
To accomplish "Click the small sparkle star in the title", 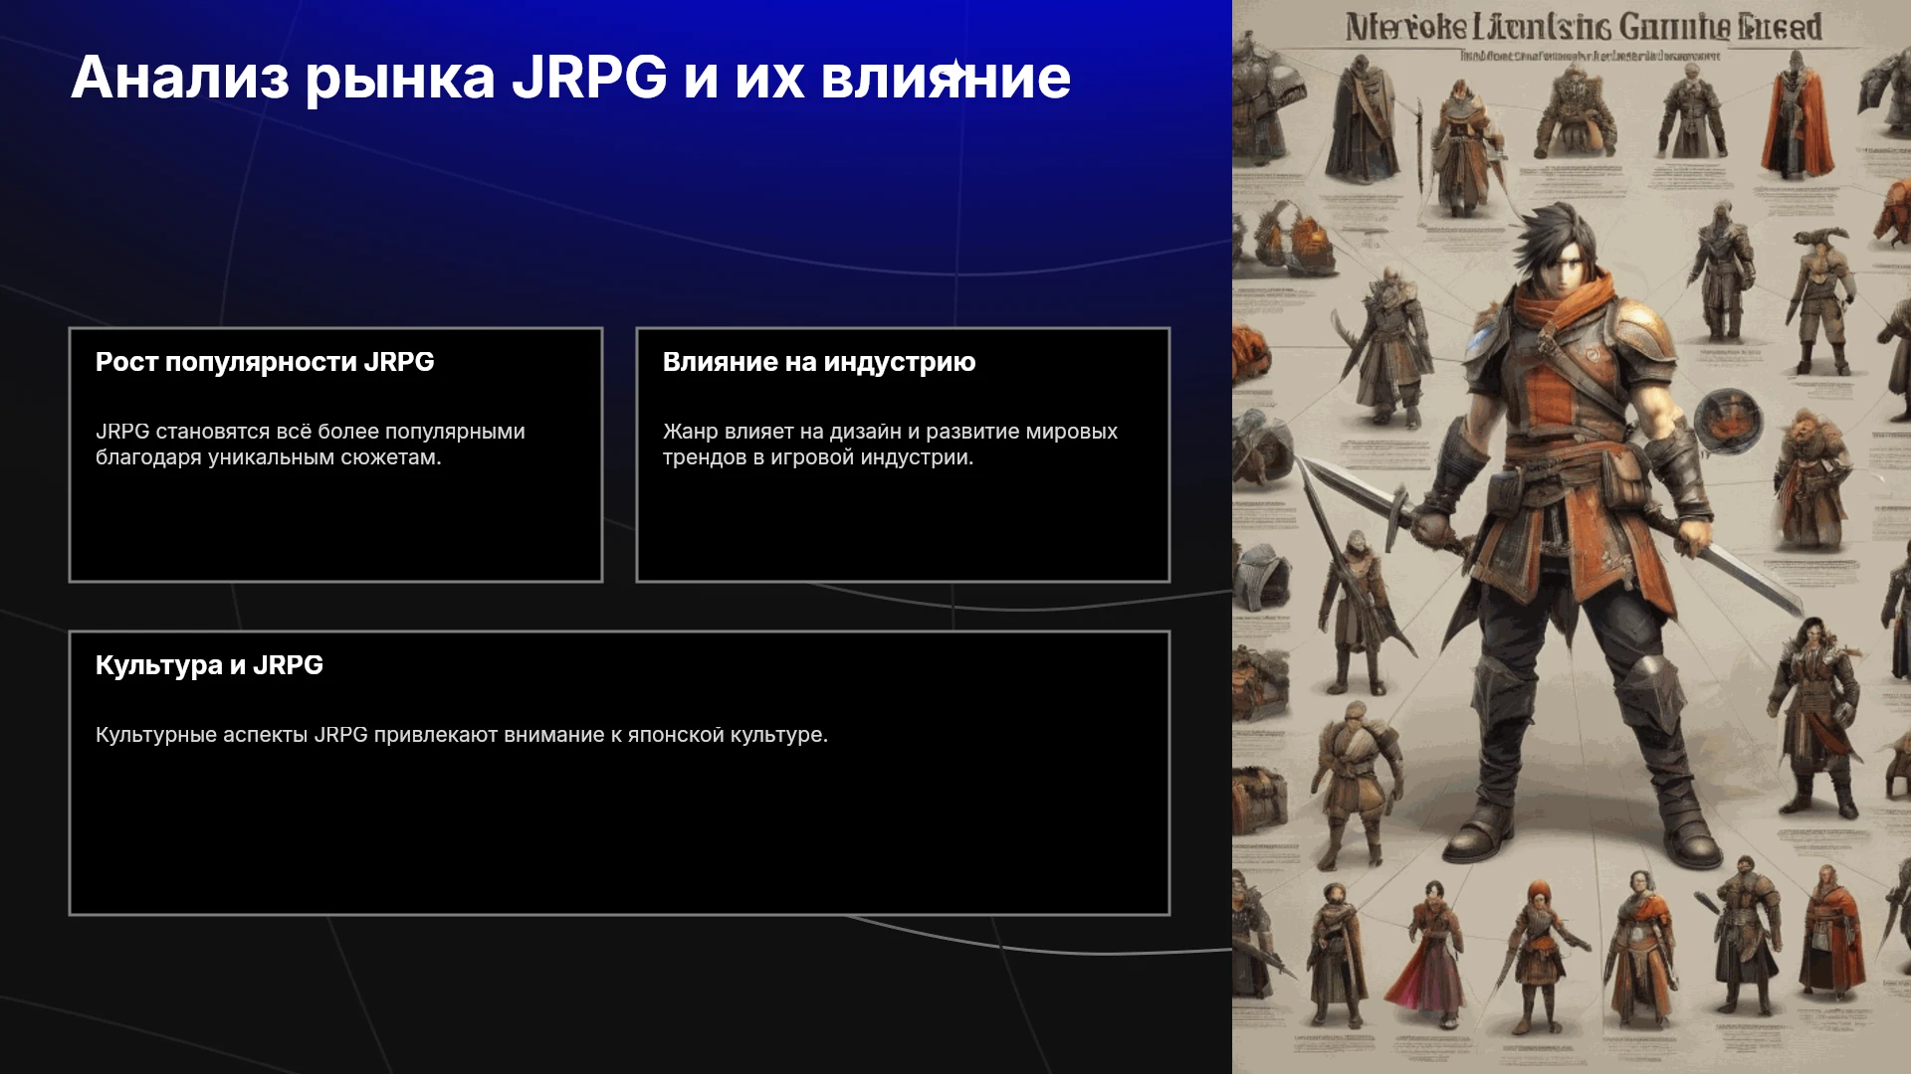I will pyautogui.click(x=955, y=71).
